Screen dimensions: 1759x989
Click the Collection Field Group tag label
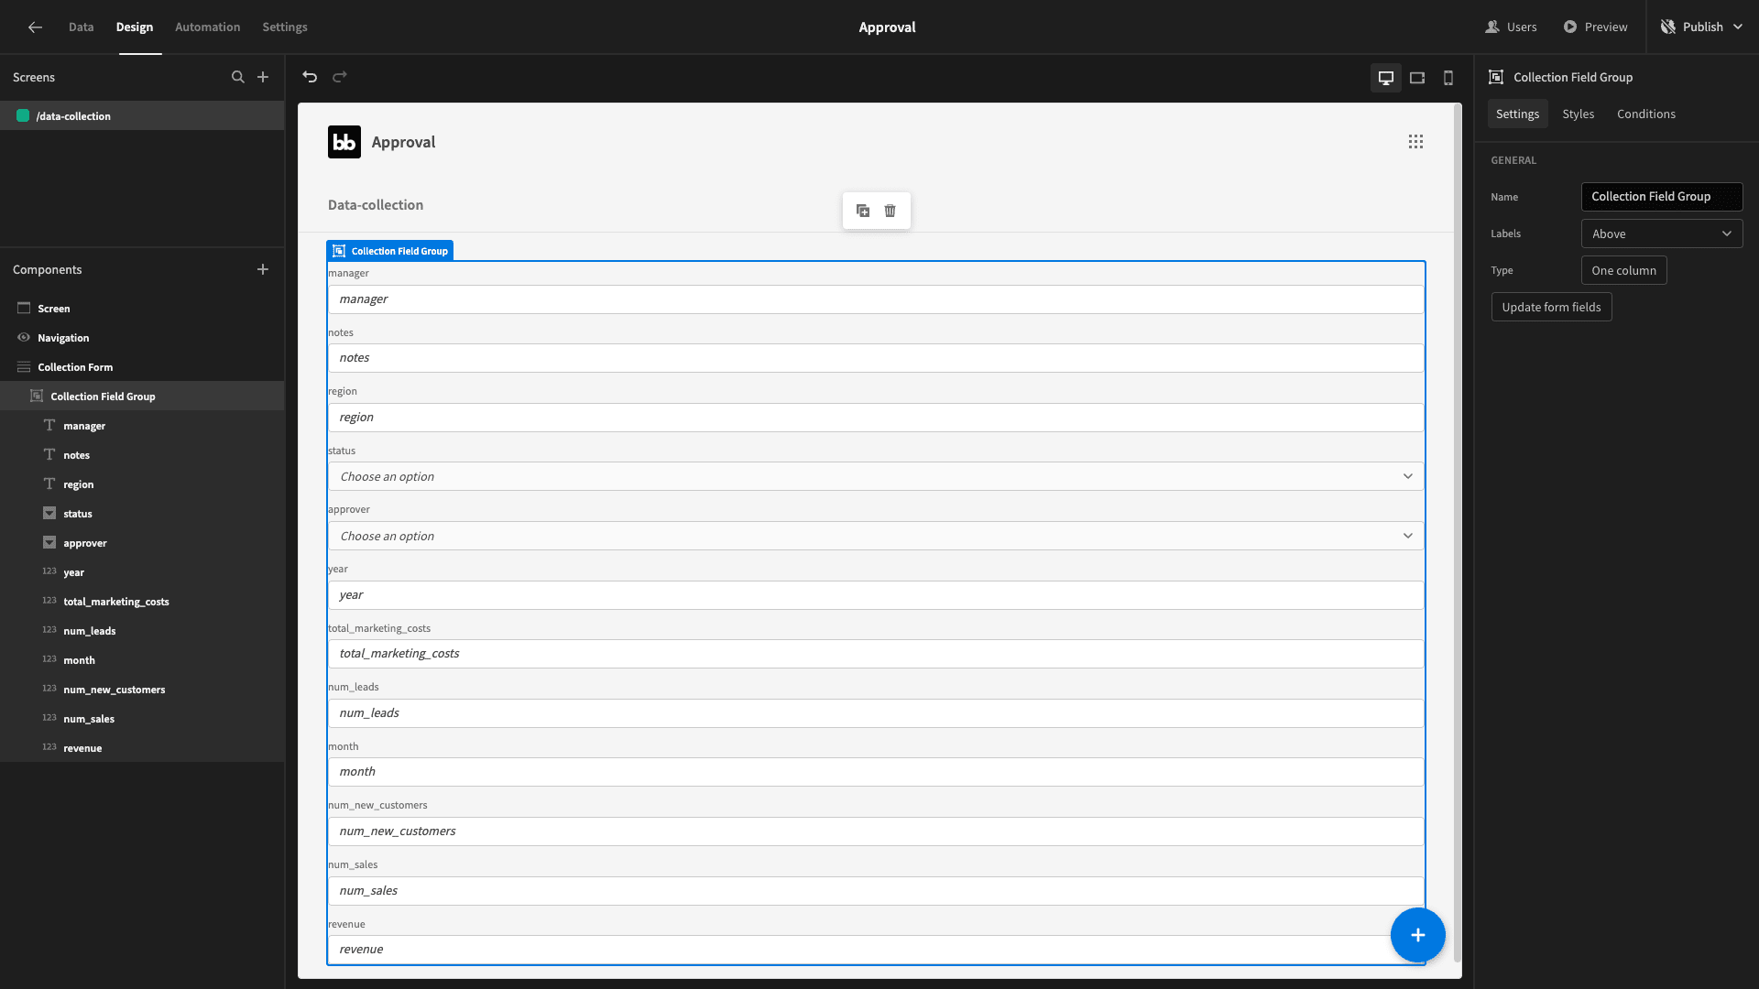tap(390, 251)
